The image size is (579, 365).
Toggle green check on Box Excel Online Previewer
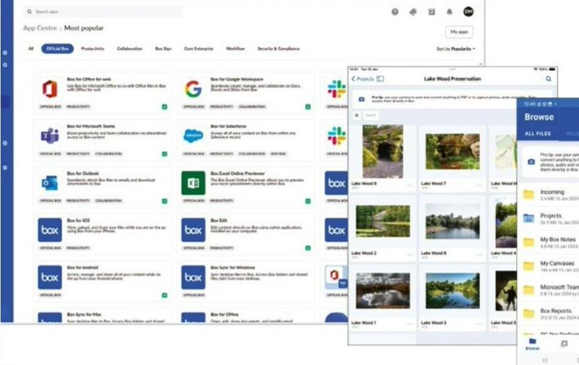pos(308,201)
